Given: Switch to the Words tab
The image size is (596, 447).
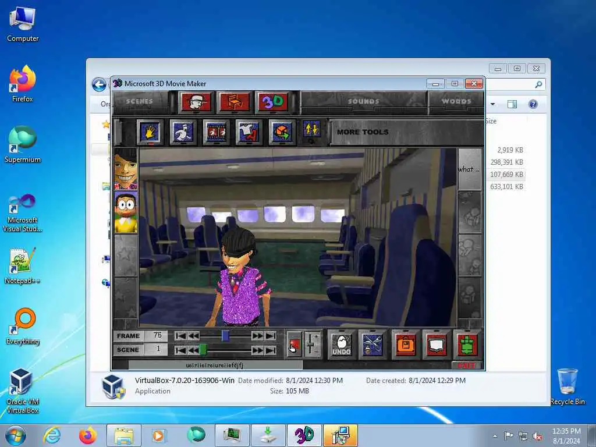Looking at the screenshot, I should [x=456, y=101].
